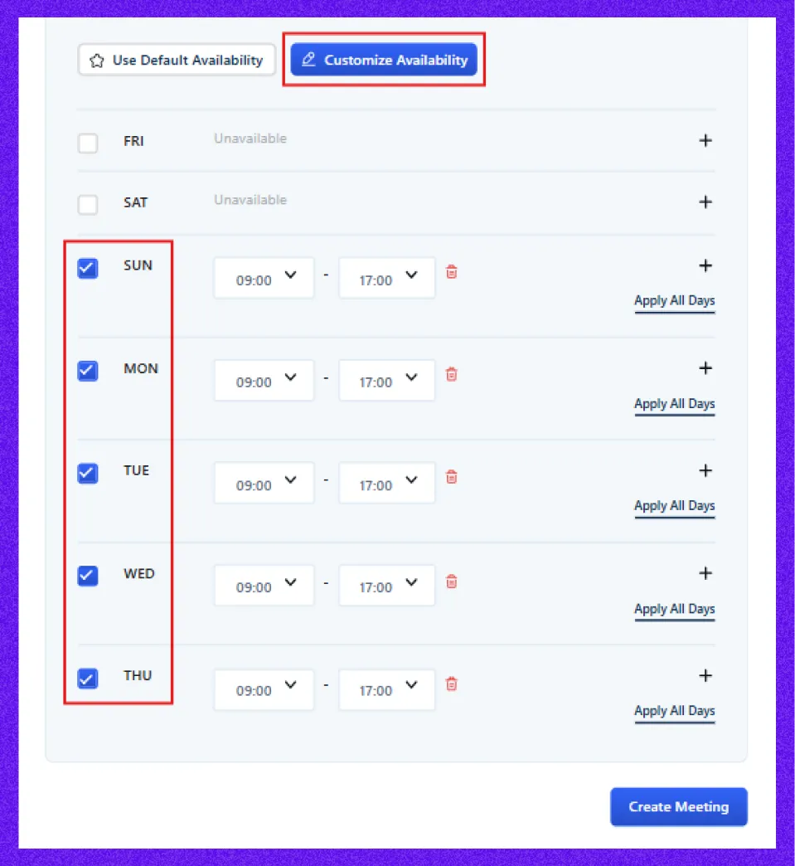Enable the FRI checkbox
Viewport: 795px width, 866px height.
(88, 143)
